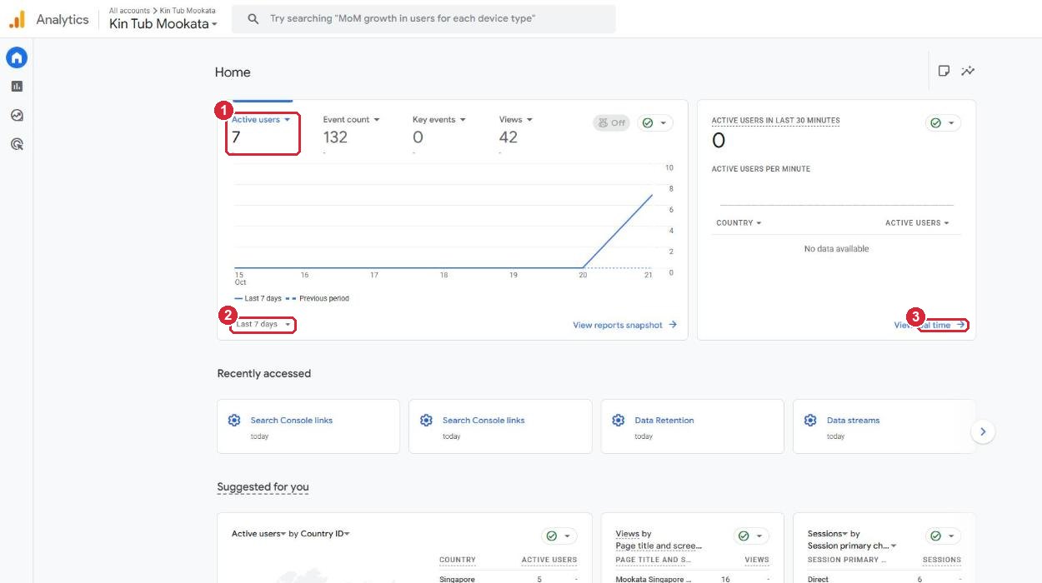The image size is (1042, 583).
Task: Click gear icon on Data streams card
Action: (810, 421)
